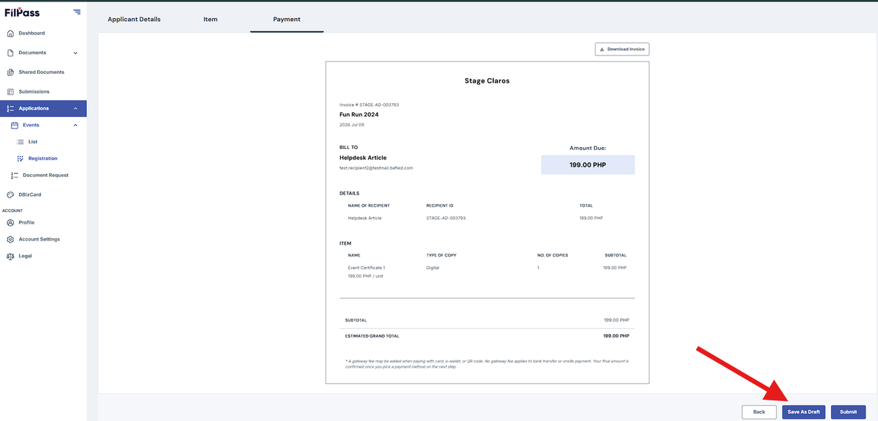Click the Submit button

click(849, 412)
